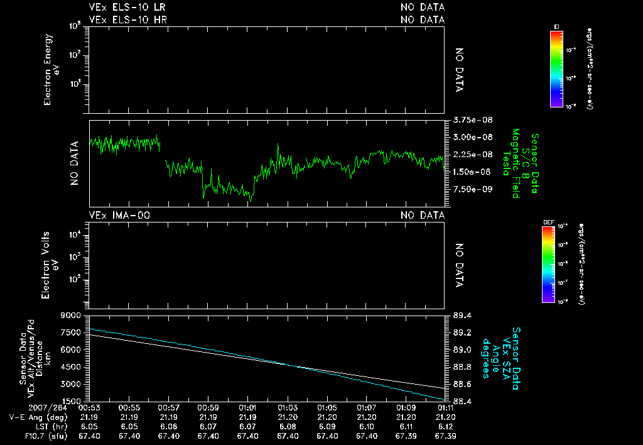Image resolution: width=643 pixels, height=445 pixels.
Task: Click the 4500 km tick label
Action: tap(70, 368)
